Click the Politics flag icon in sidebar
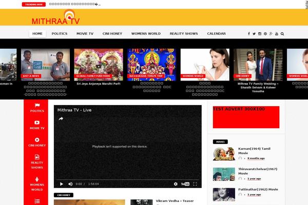 click(x=37, y=105)
